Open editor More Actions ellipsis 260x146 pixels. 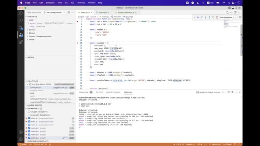[x=239, y=13]
